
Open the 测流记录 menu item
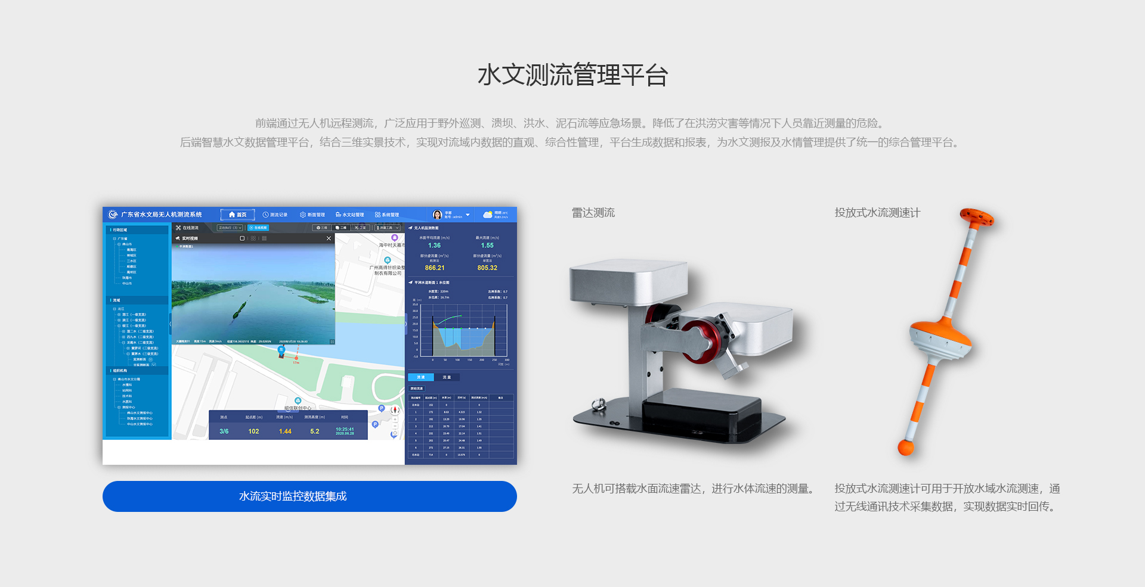pyautogui.click(x=275, y=215)
